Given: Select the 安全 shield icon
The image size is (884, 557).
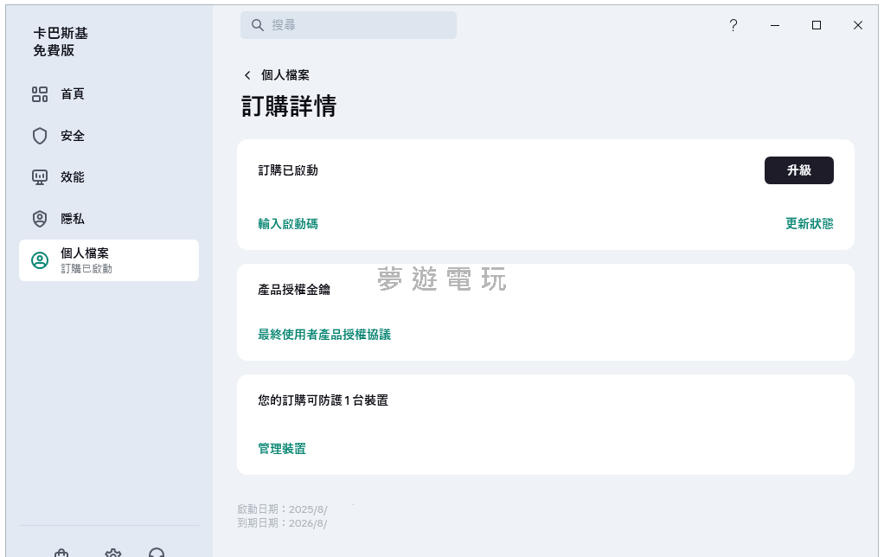Looking at the screenshot, I should click(x=40, y=136).
